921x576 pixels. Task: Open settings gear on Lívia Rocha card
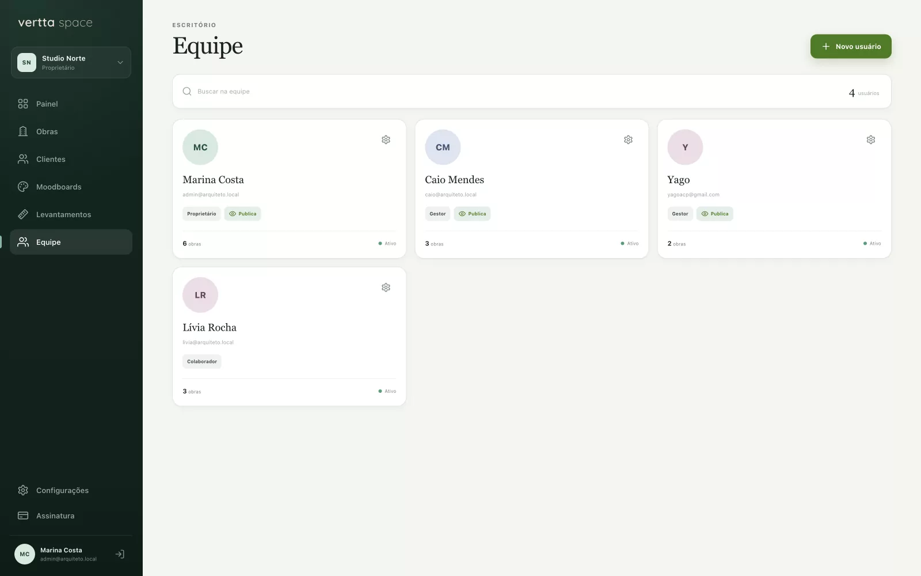(x=386, y=287)
